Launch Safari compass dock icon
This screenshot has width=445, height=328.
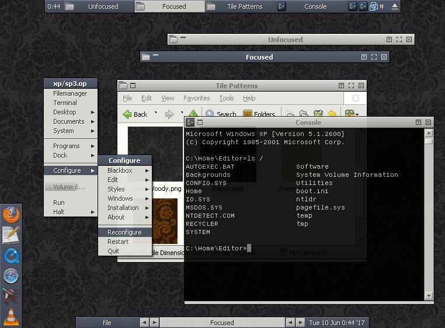tap(11, 276)
